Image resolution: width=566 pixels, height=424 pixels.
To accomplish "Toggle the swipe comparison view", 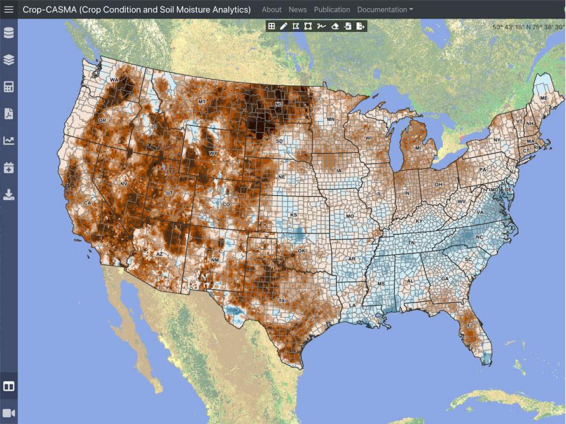I will point(8,386).
